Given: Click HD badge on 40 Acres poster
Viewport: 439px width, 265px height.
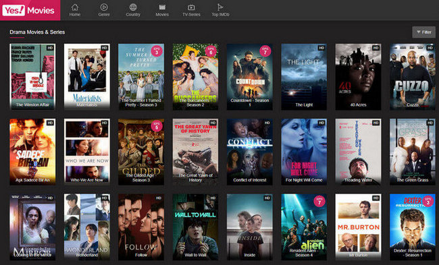Looking at the screenshot, I should (376, 48).
